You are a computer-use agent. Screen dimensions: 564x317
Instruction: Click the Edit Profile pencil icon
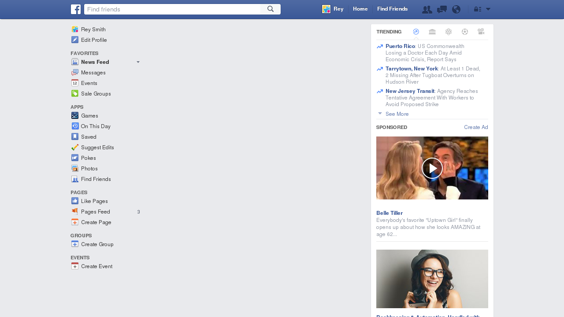[75, 40]
